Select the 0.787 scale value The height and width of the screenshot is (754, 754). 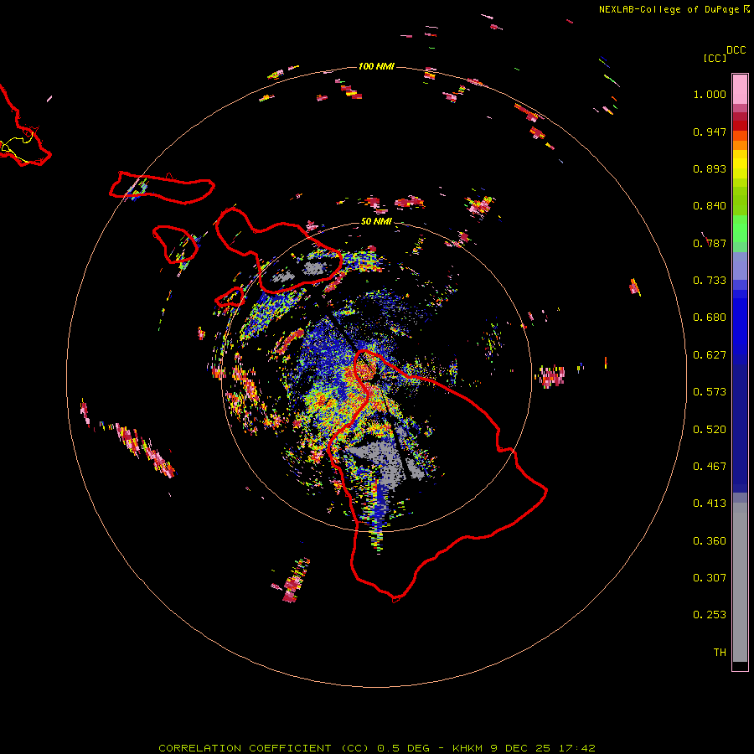(710, 243)
